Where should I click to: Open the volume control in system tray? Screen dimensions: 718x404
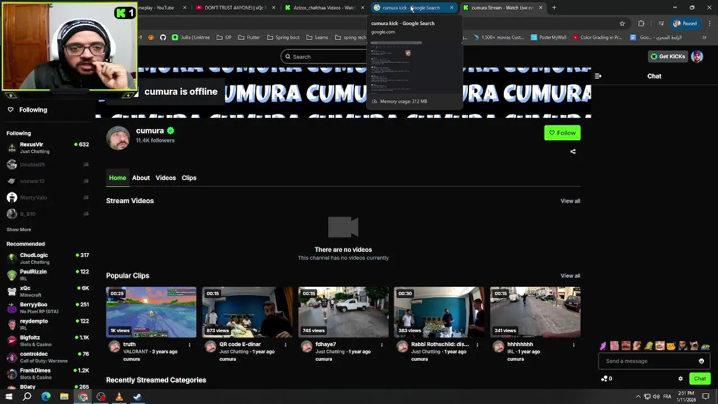coord(657,397)
